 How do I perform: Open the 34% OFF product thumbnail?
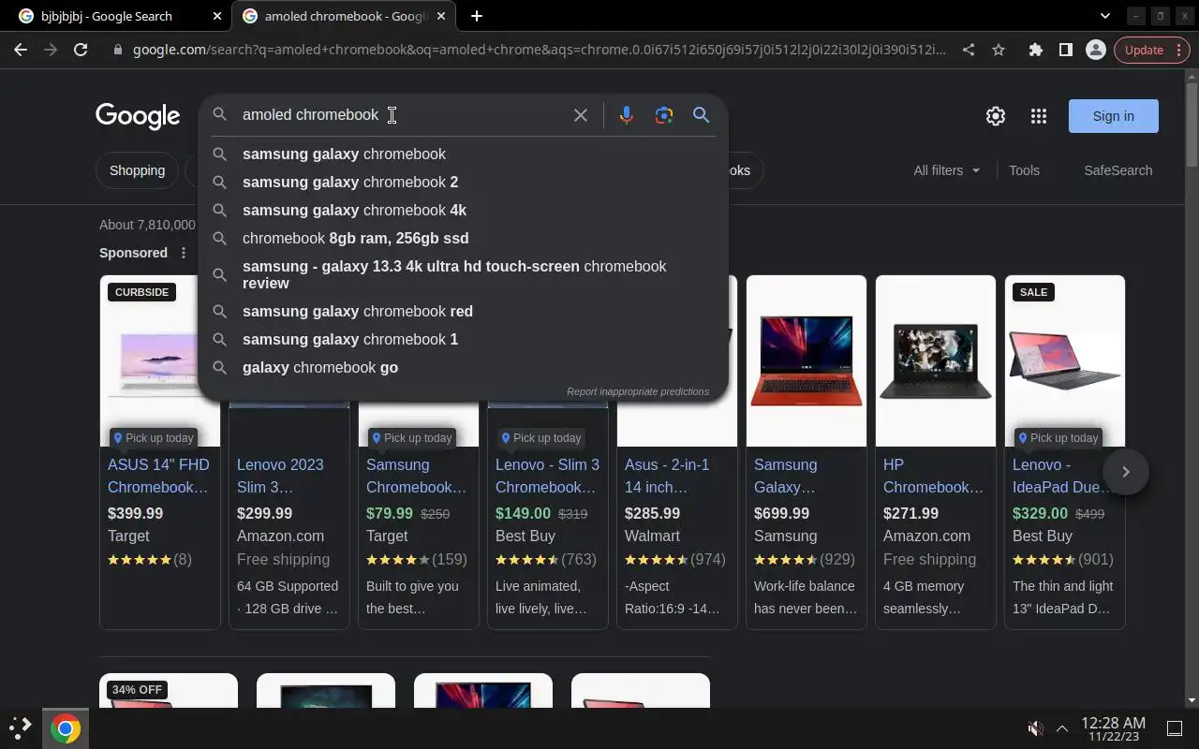click(169, 691)
